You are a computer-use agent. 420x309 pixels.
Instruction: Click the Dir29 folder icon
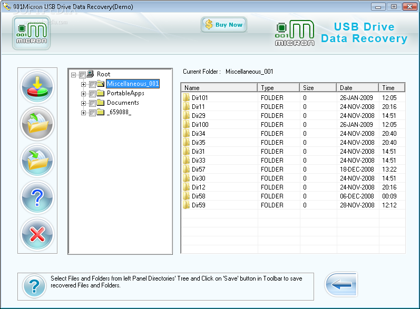tap(186, 115)
